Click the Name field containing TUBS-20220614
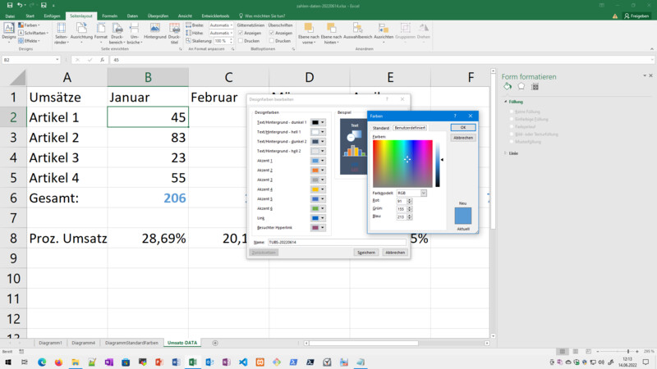This screenshot has width=657, height=369. pyautogui.click(x=337, y=242)
